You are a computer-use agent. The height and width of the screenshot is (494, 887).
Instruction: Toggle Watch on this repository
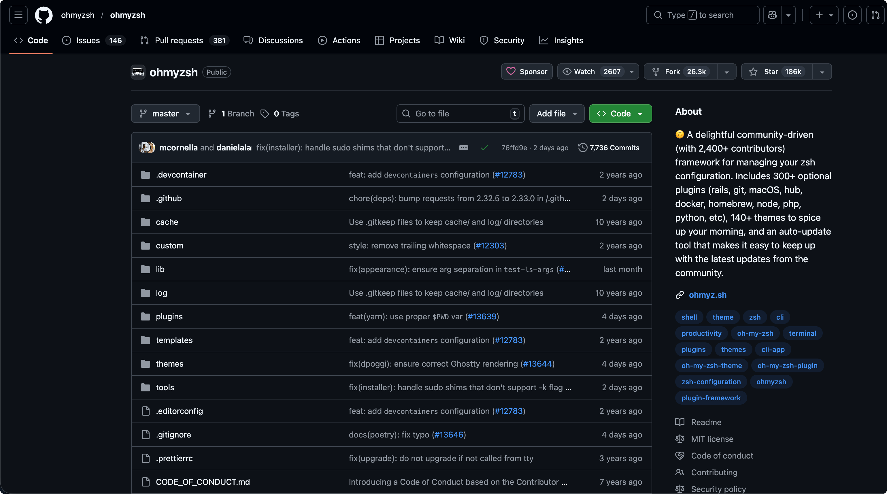[x=592, y=72]
